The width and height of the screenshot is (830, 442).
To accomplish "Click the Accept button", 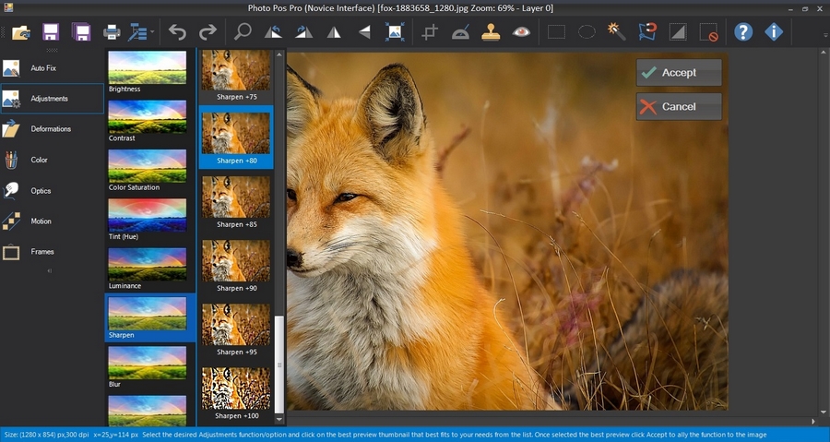I will 679,73.
